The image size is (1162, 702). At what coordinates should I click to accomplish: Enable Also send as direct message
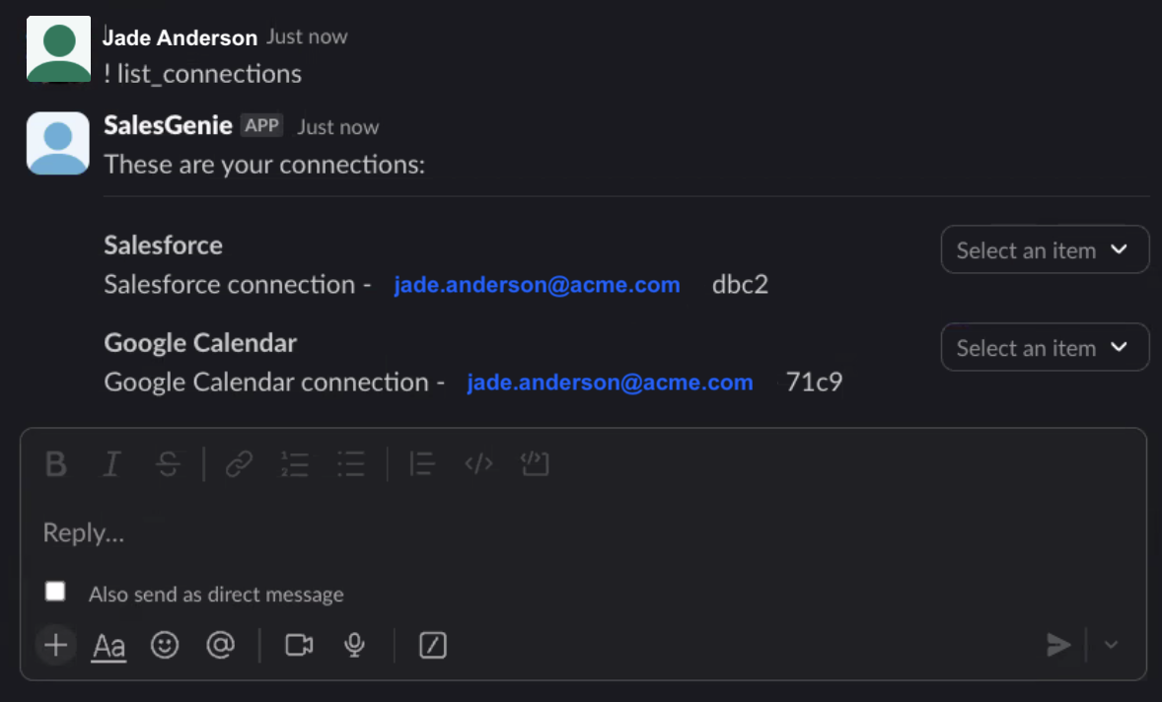(56, 592)
